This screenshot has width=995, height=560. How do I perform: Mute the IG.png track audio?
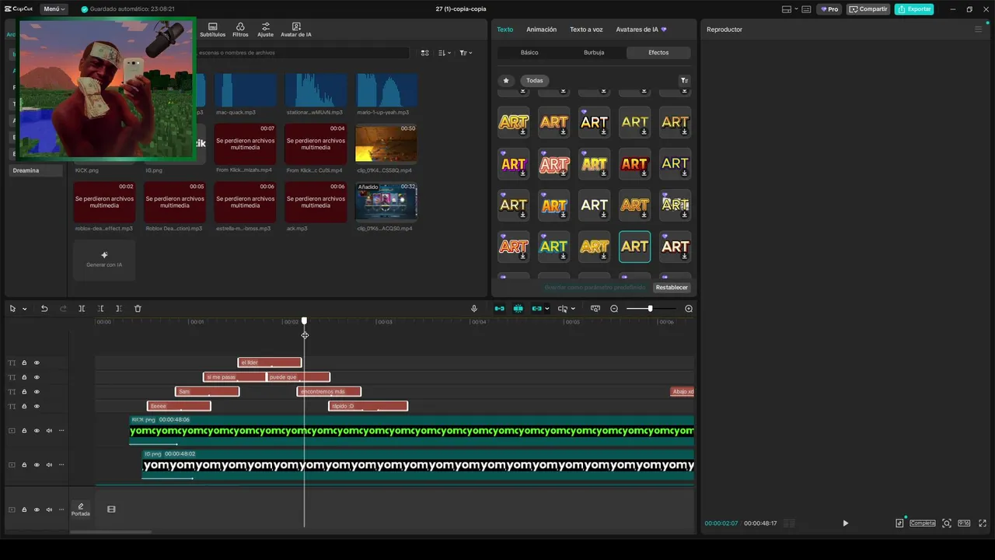(x=49, y=465)
